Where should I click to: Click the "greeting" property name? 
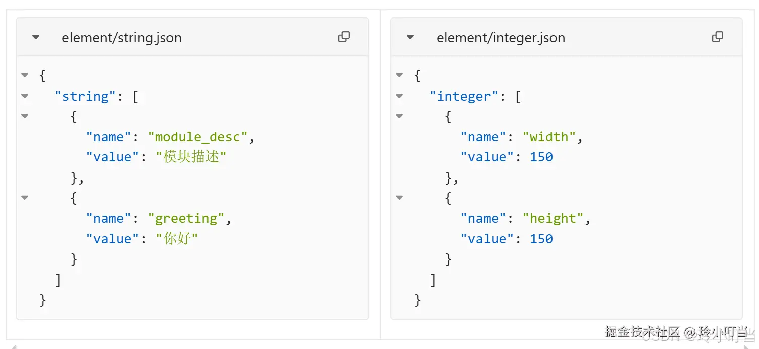click(185, 218)
